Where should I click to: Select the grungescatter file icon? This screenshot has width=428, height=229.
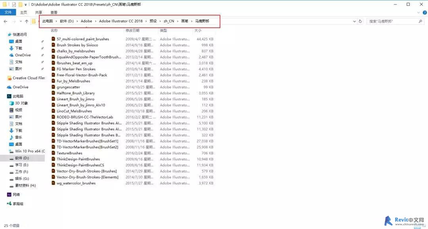(x=53, y=87)
